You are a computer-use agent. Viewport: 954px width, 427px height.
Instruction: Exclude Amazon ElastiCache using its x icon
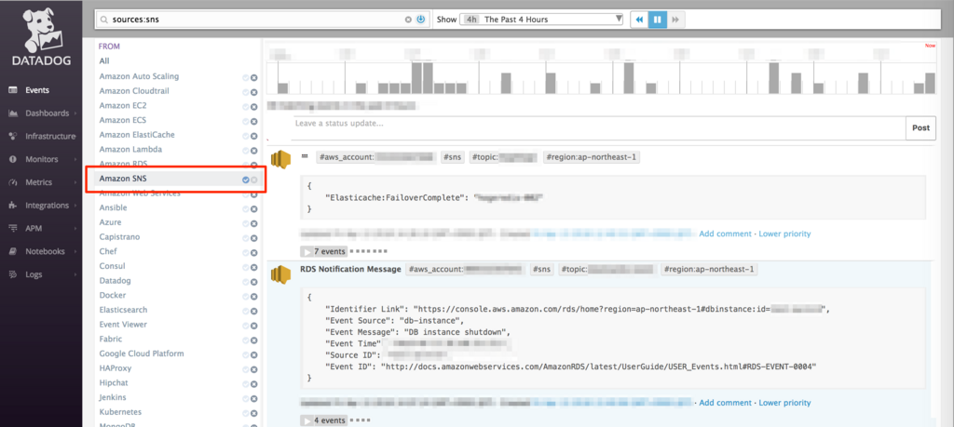253,136
